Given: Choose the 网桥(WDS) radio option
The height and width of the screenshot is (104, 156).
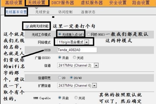Looking at the screenshot, I should point(88,34).
